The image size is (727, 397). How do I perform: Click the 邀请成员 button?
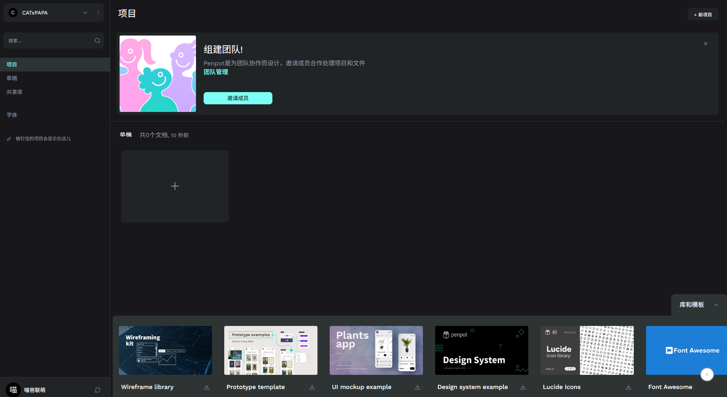238,98
